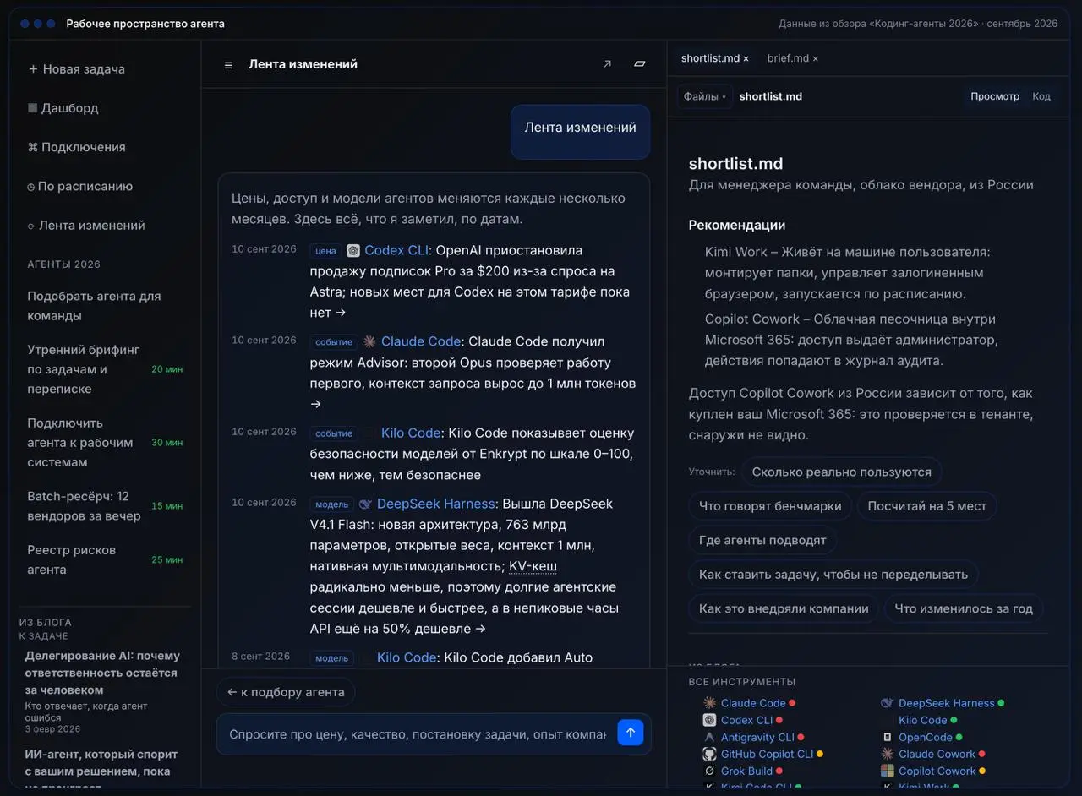Click the Что говорят бенчмарки chip

pyautogui.click(x=770, y=506)
